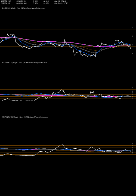Click the Avg Vol value text
Screen dimensions: 136x196
(x=60, y=1)
